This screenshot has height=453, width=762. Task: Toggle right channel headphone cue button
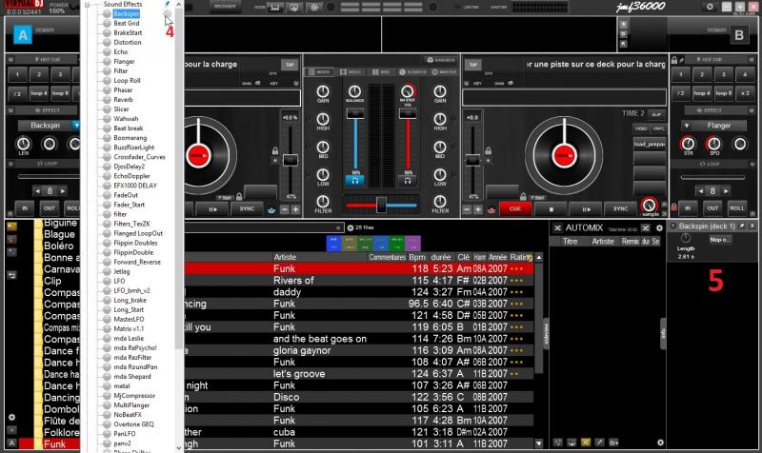tap(408, 179)
